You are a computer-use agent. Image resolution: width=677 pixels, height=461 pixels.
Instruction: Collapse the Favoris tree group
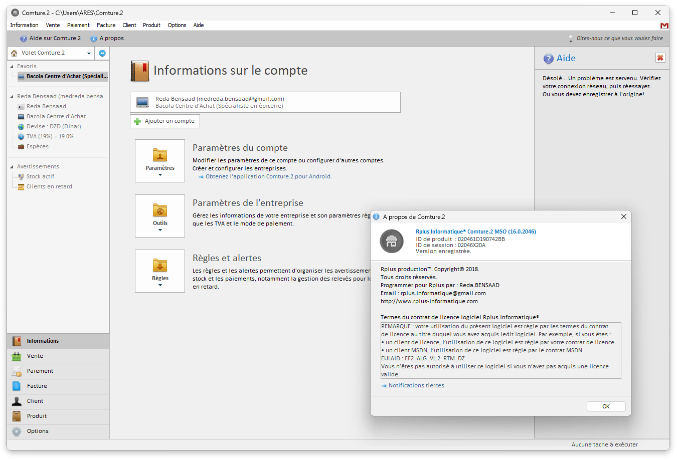12,67
